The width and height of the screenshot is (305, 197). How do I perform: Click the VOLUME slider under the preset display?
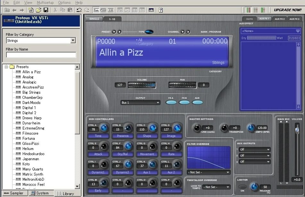pos(142,85)
